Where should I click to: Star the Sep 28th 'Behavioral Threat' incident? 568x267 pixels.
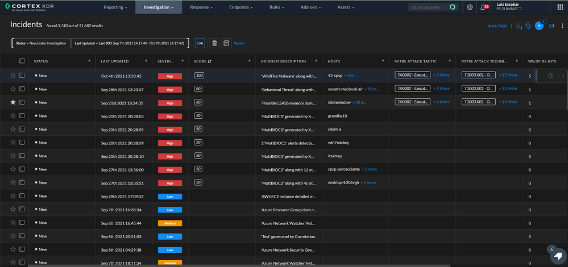click(13, 89)
